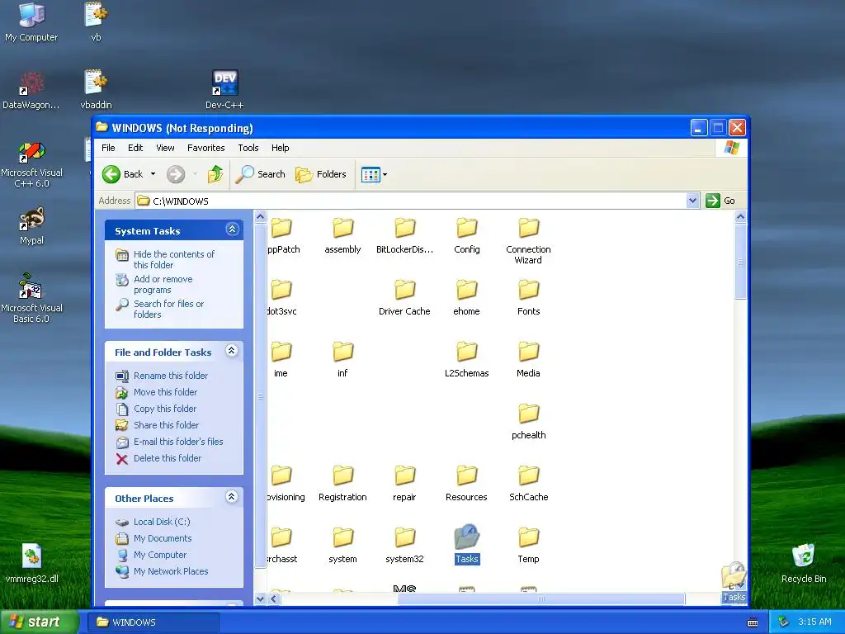Click Rename this folder
Viewport: 845px width, 634px height.
pyautogui.click(x=170, y=376)
